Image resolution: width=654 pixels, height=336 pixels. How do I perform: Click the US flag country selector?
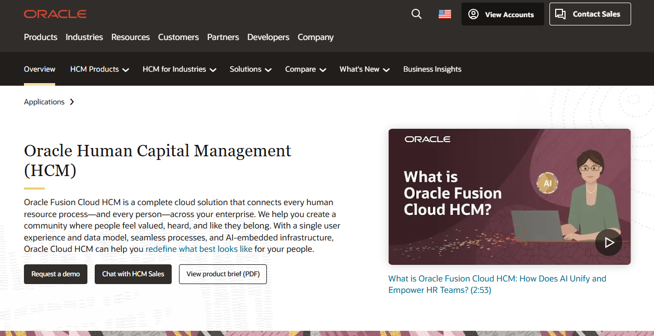click(445, 14)
